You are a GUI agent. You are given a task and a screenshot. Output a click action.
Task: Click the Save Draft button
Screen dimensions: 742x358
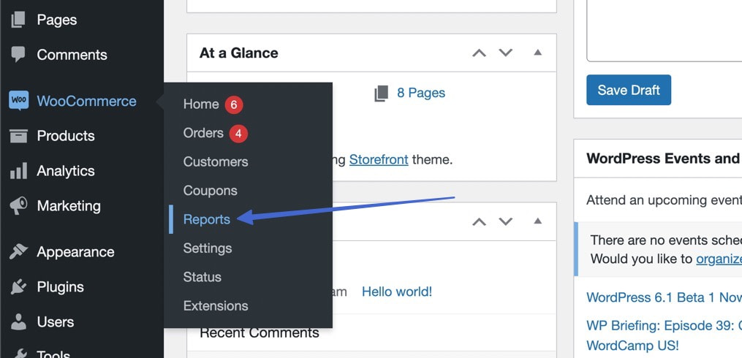click(x=629, y=90)
